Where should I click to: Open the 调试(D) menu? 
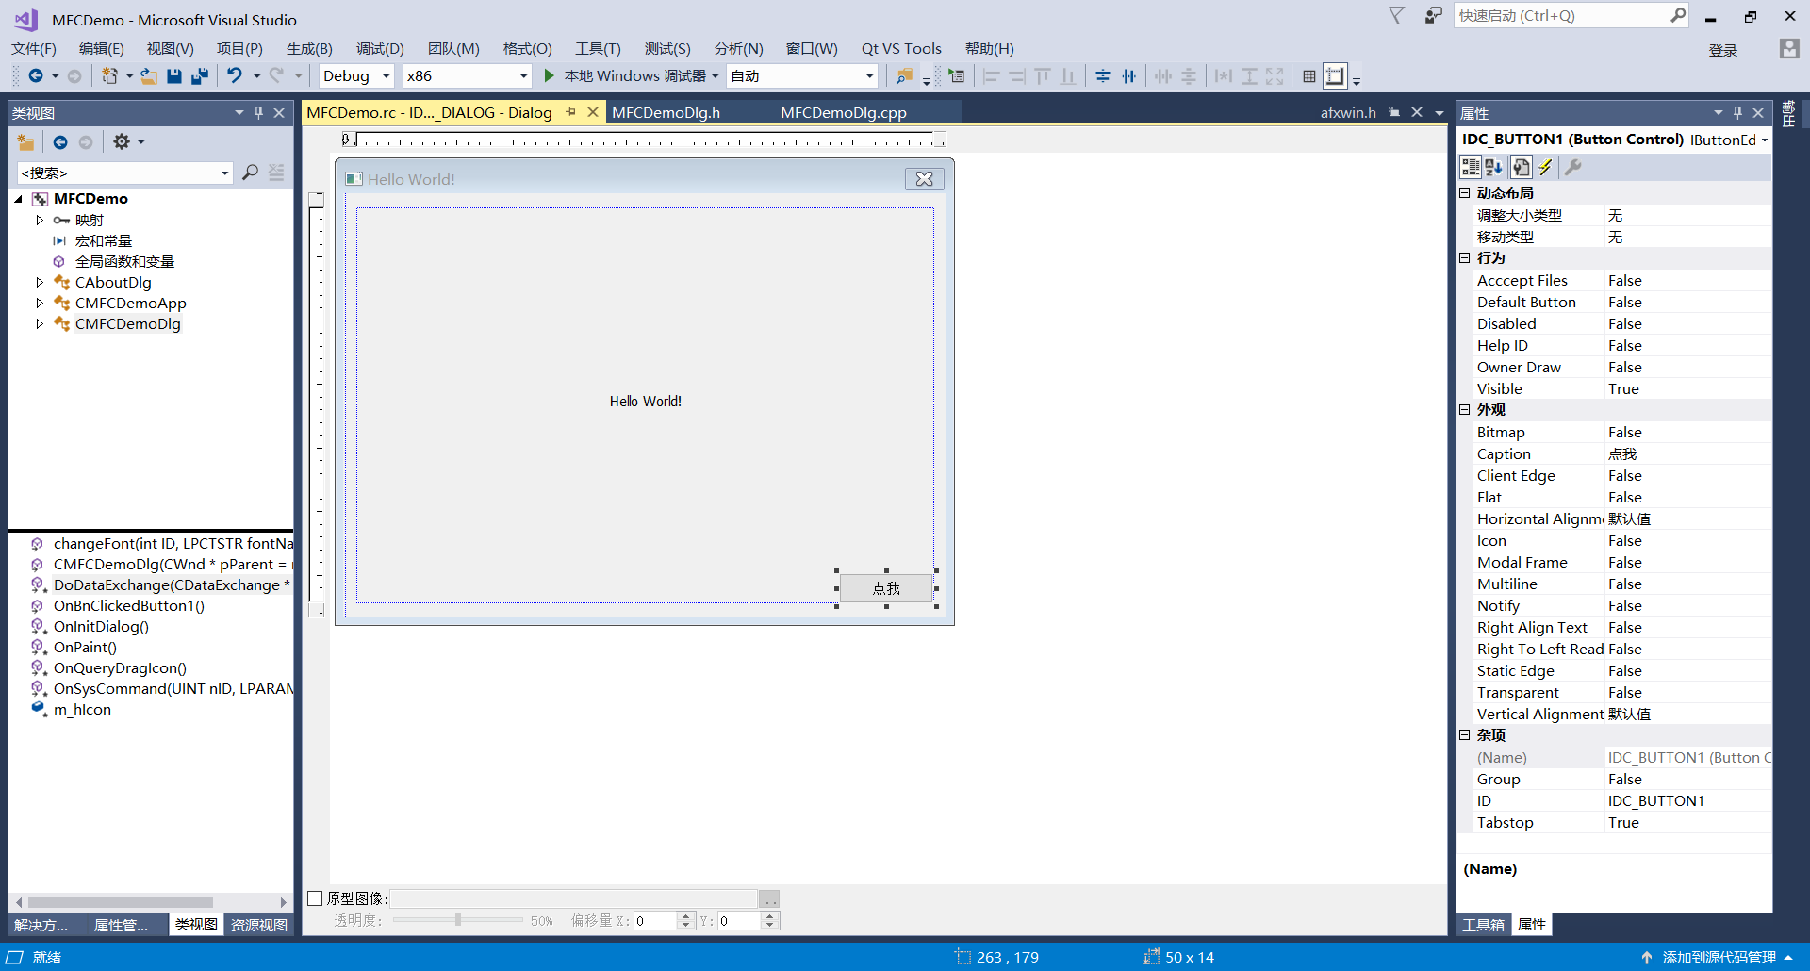[380, 49]
